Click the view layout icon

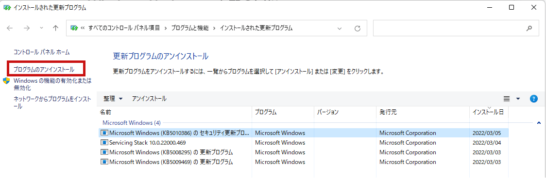[507, 99]
